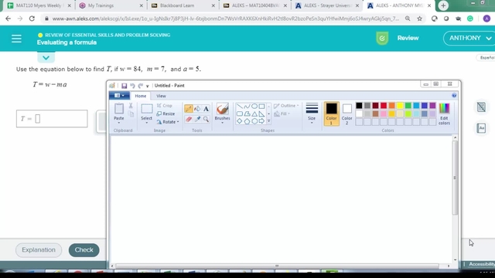Collapse the question header chevron
Image resolution: width=495 pixels, height=278 pixels.
[x=46, y=58]
